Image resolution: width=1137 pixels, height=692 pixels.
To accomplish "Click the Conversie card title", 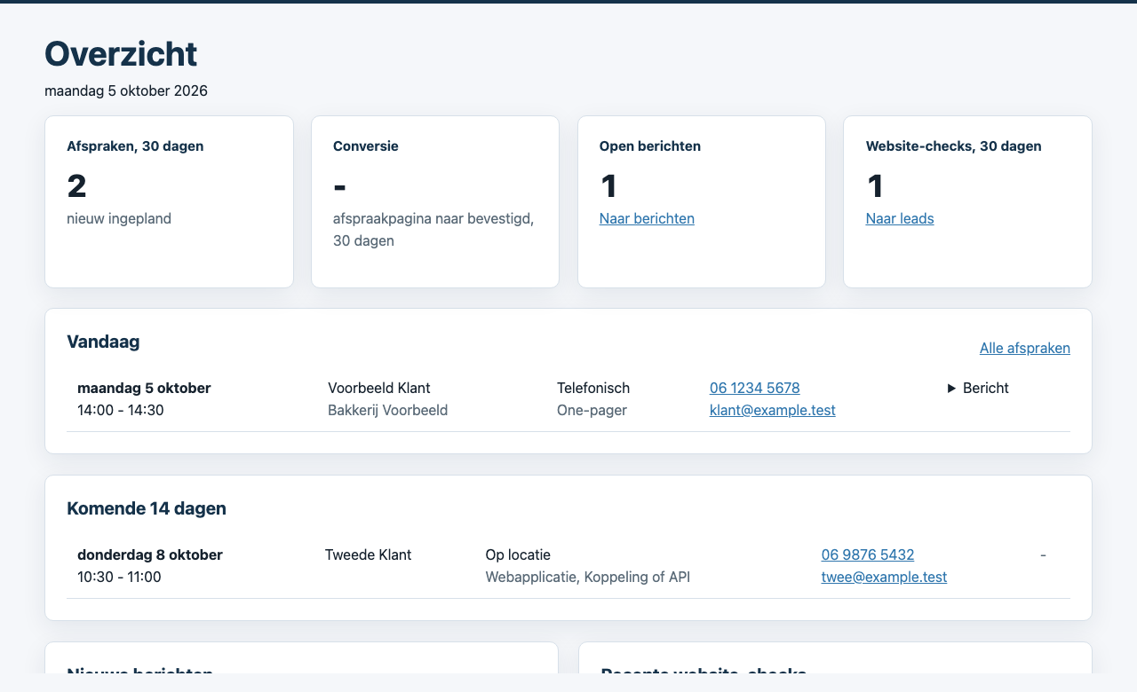I will pos(366,146).
